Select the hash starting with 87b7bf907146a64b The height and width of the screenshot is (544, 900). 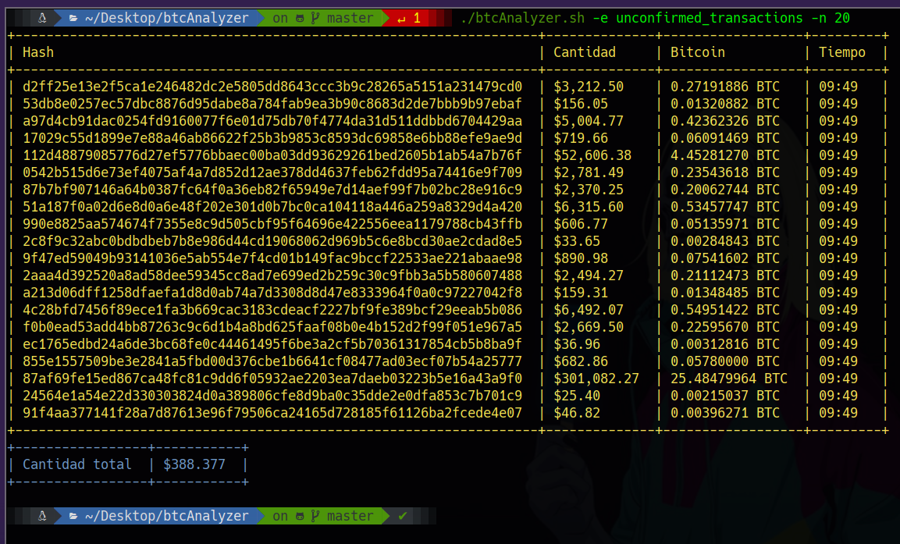pos(272,190)
